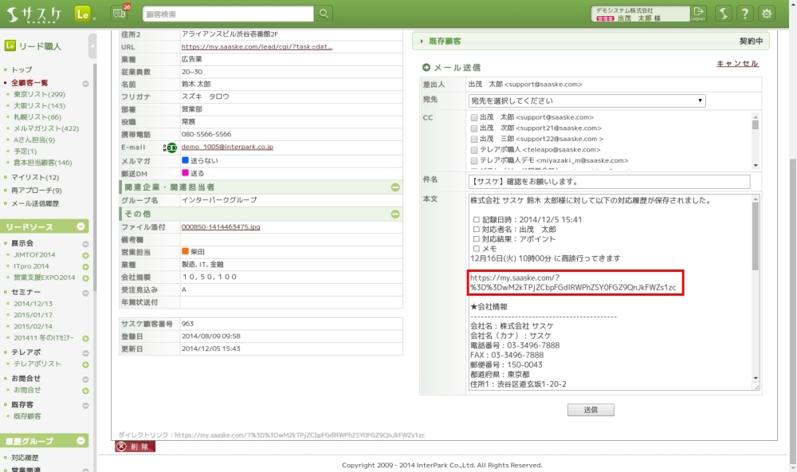Open settings gear icon in header
This screenshot has width=797, height=472.
[x=767, y=14]
